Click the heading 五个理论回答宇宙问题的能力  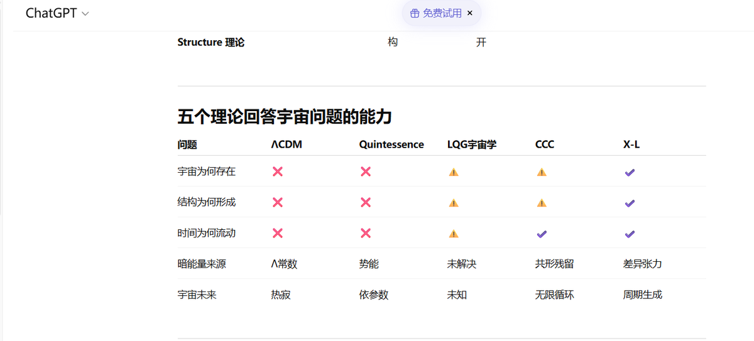click(285, 117)
